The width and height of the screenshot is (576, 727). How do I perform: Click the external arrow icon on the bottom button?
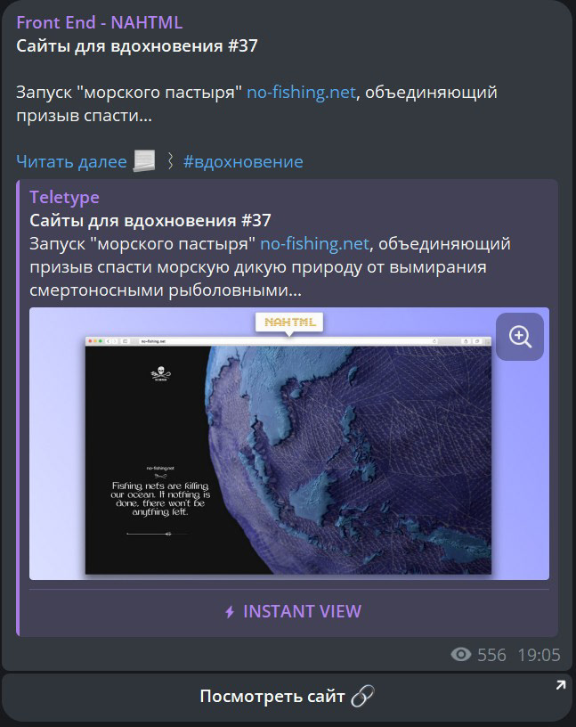click(x=560, y=685)
